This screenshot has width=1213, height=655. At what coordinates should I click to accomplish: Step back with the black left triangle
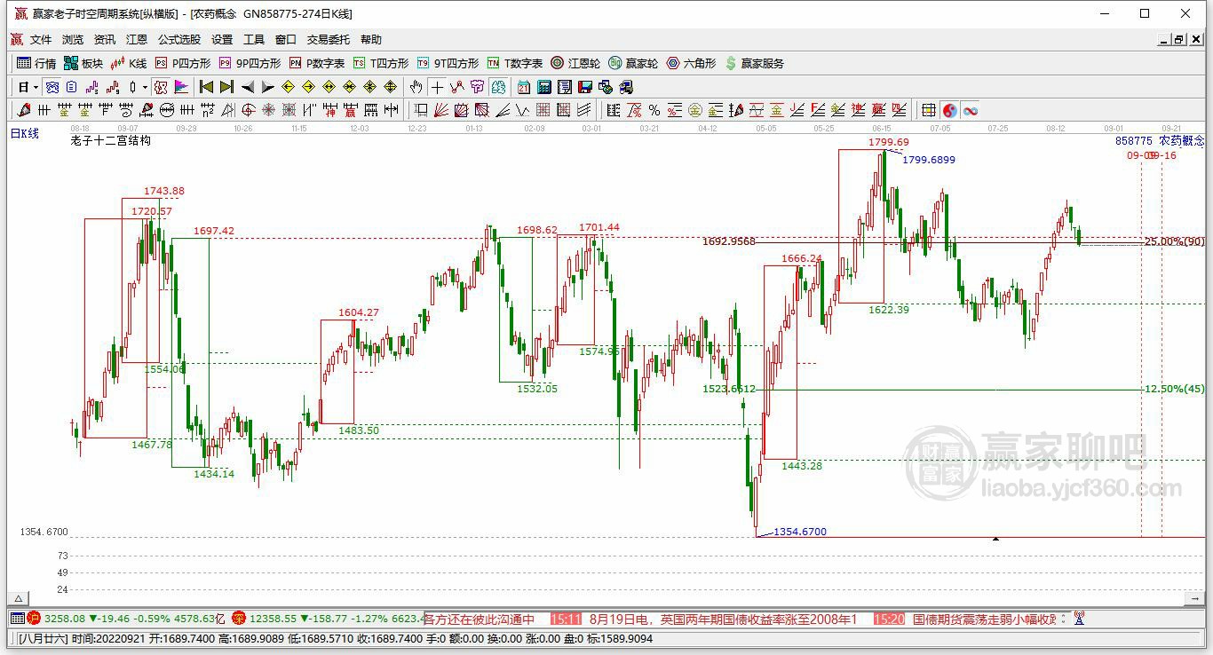248,87
